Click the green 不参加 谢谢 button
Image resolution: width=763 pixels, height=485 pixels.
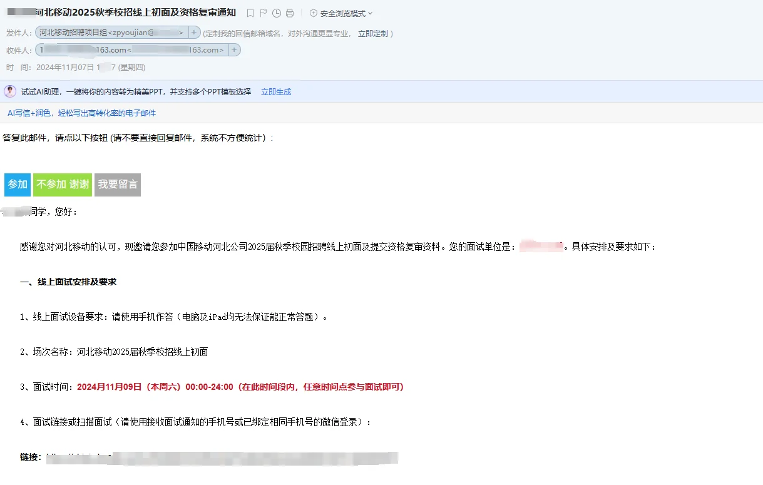pyautogui.click(x=63, y=185)
